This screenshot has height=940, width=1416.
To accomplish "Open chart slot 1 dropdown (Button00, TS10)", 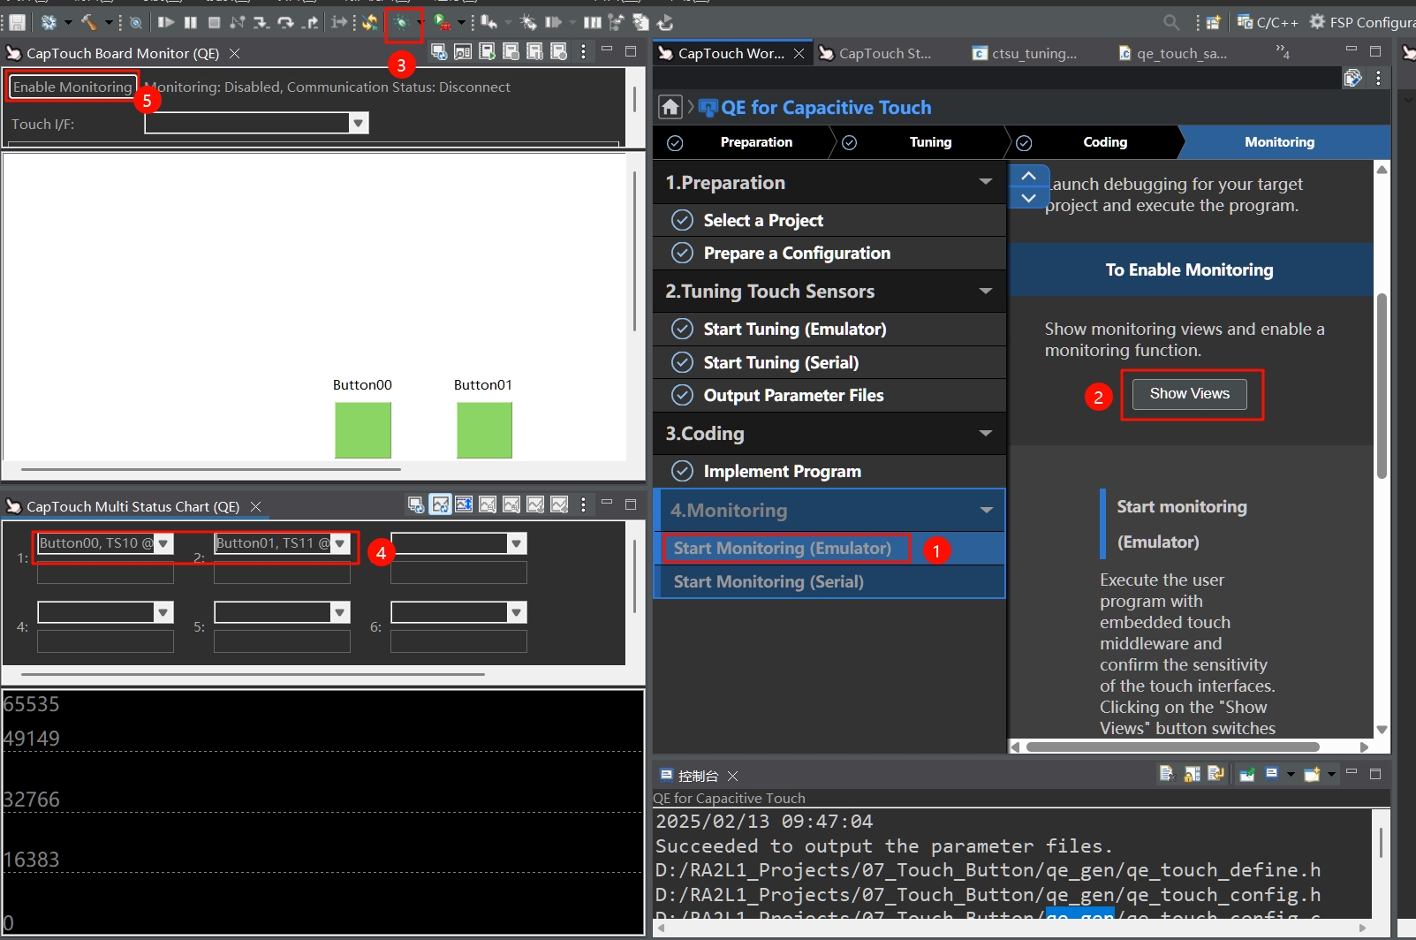I will [163, 543].
